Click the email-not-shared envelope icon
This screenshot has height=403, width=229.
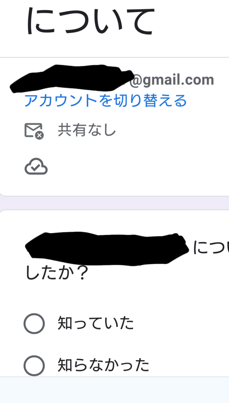[x=34, y=131]
